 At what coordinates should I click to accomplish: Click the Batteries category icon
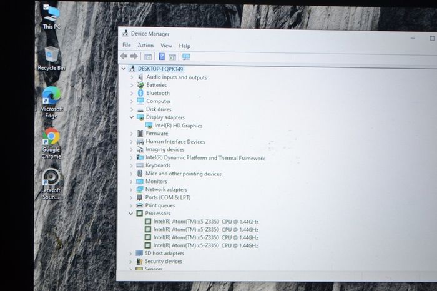(x=140, y=85)
